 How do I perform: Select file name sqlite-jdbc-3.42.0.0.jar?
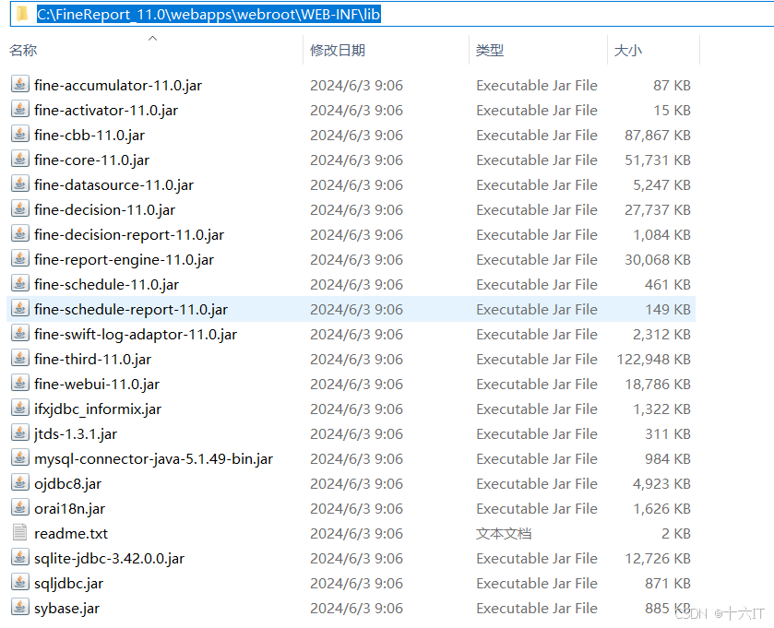coord(109,559)
